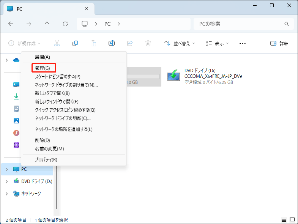This screenshot has width=298, height=224.
Task: Expand the PC tree node
Action: 7,169
